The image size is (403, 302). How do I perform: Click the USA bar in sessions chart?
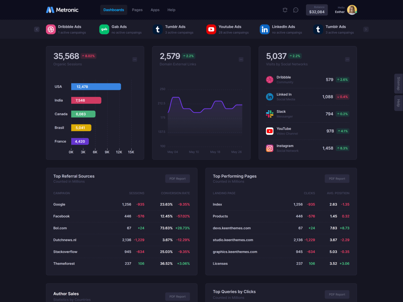tap(96, 87)
